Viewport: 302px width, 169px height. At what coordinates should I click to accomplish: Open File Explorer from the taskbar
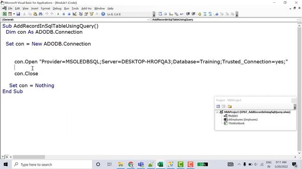(121, 164)
